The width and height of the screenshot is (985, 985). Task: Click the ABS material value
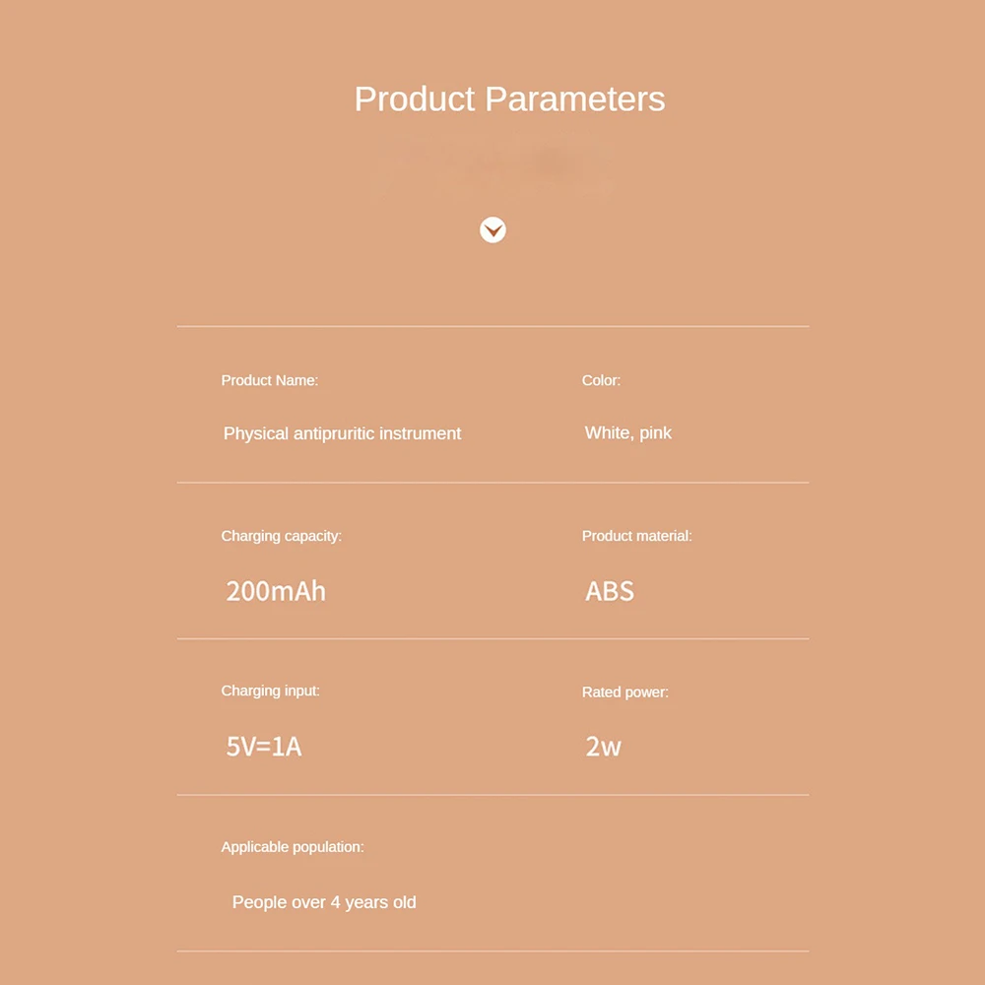tap(610, 591)
